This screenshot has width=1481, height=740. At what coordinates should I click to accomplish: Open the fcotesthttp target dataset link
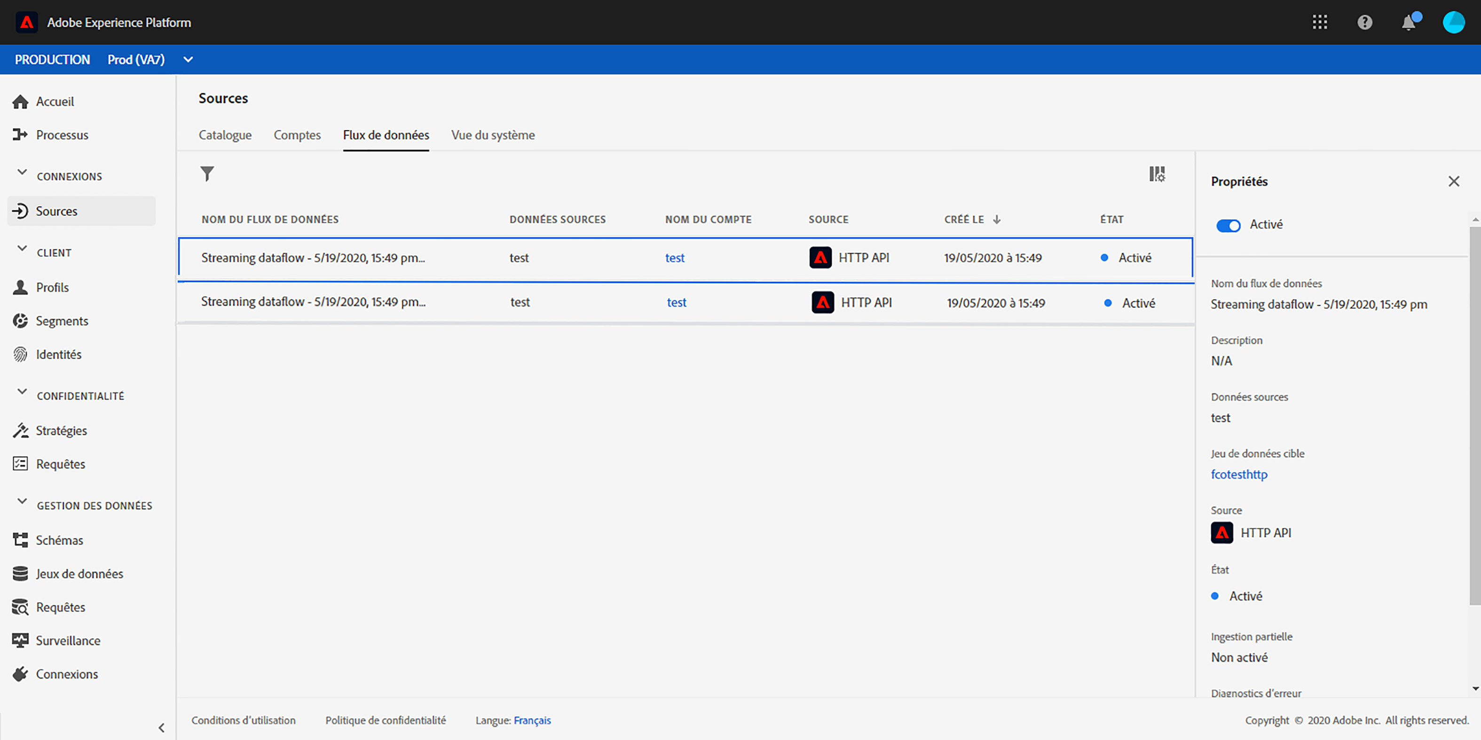1239,475
